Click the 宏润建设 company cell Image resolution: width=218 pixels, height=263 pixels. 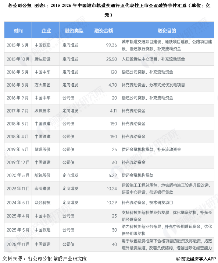[x=46, y=189]
